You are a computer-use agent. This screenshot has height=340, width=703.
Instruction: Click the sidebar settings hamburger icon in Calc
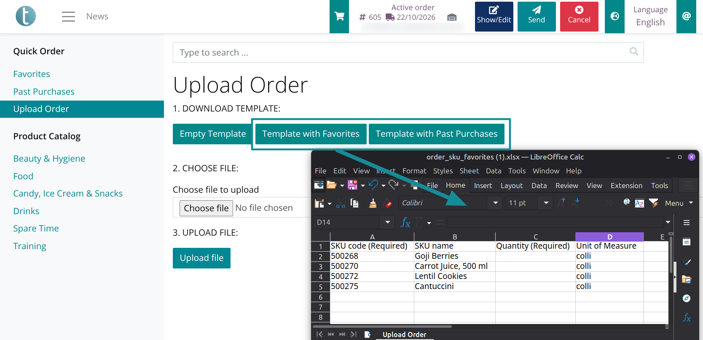tap(687, 223)
